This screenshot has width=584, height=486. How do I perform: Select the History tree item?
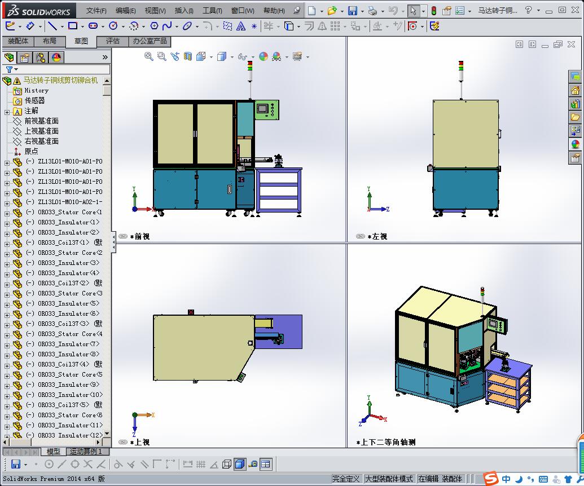[x=37, y=90]
